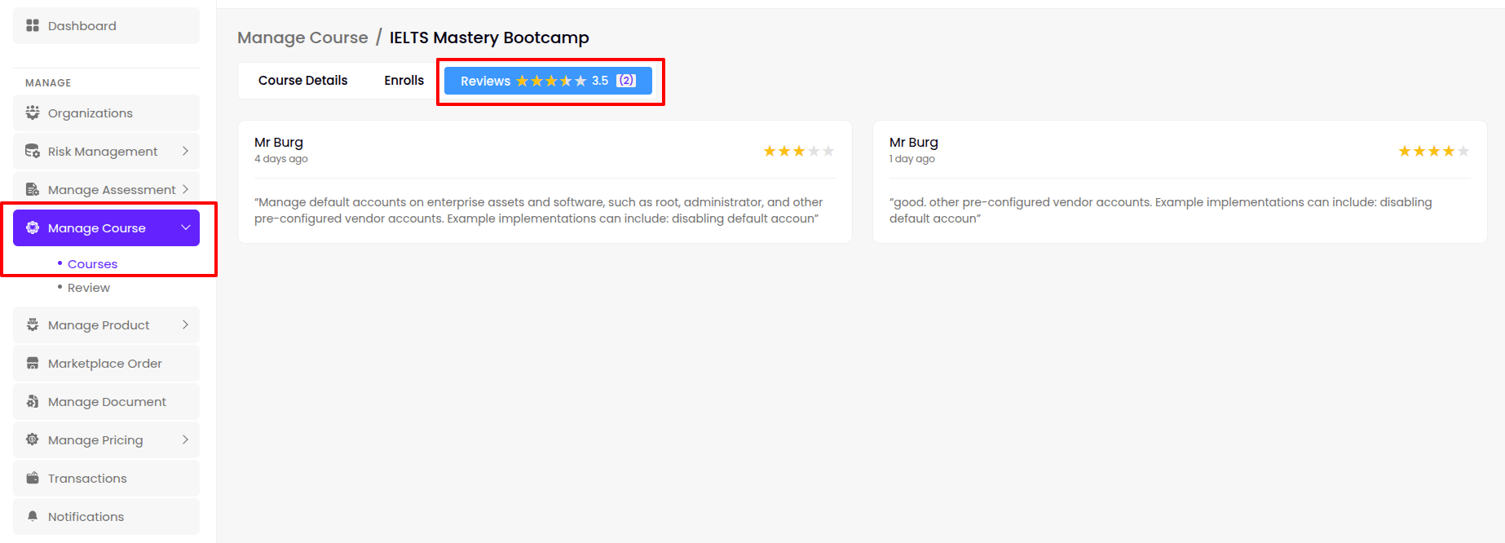Screen dimensions: 1505x543
Task: Click the Manage Assessment document icon
Action: (33, 190)
